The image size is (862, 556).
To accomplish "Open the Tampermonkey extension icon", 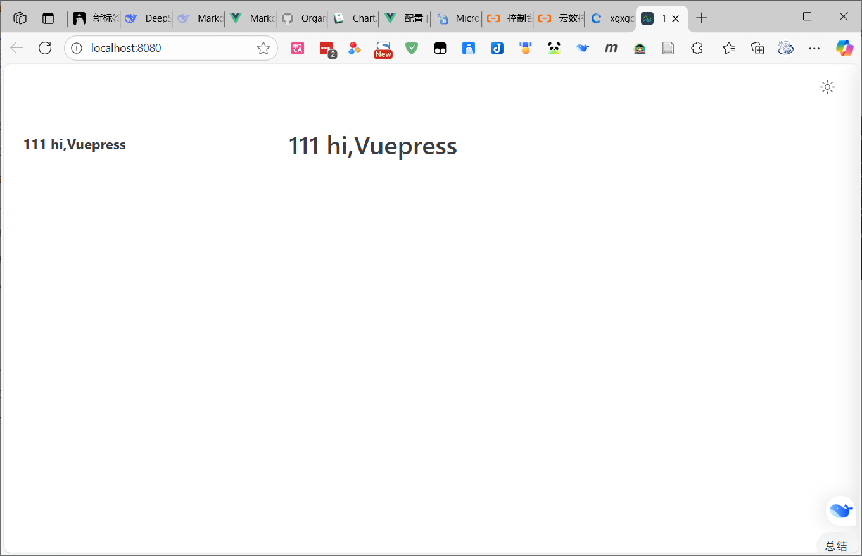I will (440, 48).
